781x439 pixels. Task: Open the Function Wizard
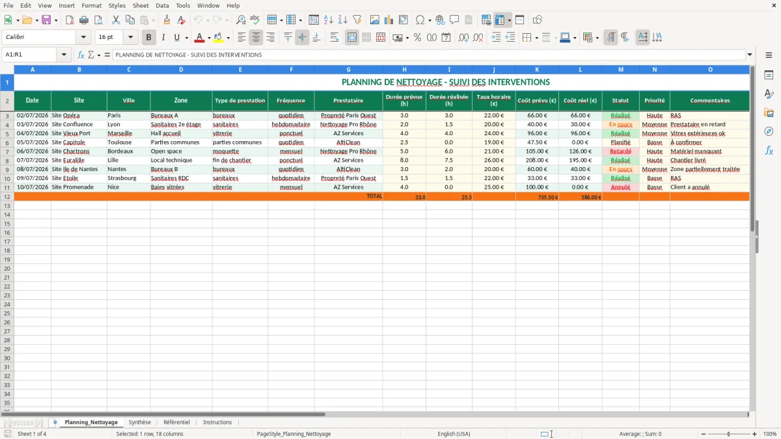81,55
